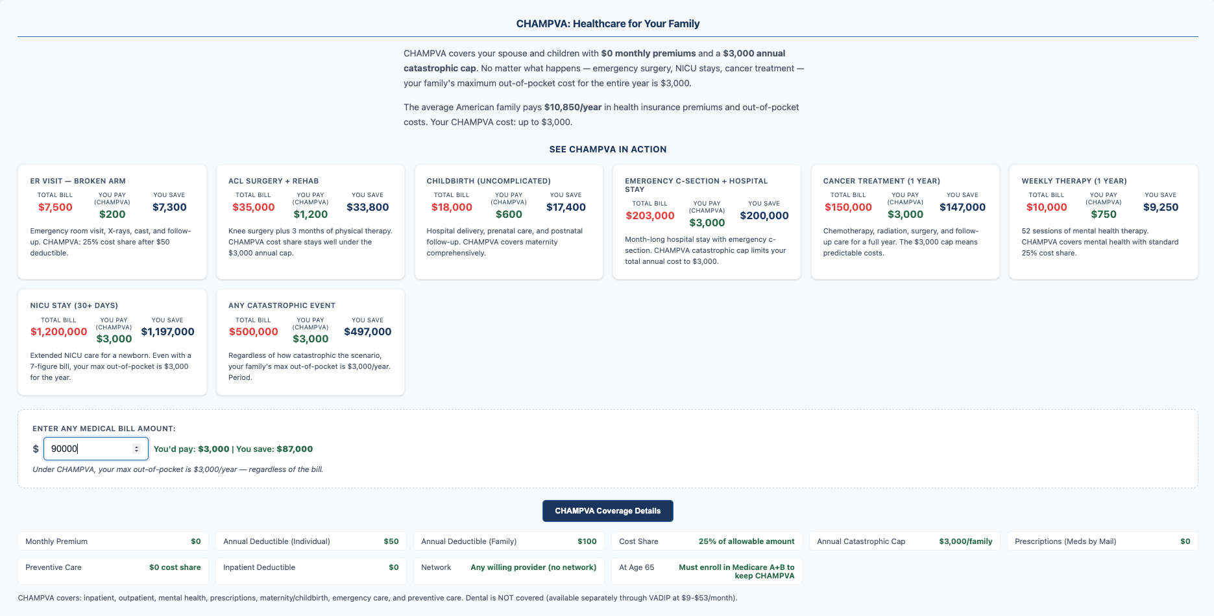Click the 'WEEKLY THERAPY (1 YEAR)' card title
Image resolution: width=1214 pixels, height=616 pixels.
pos(1074,181)
